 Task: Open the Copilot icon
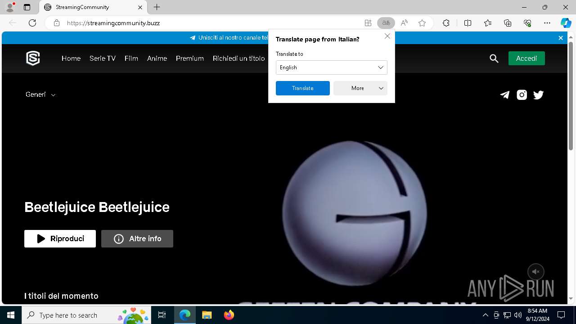566,23
